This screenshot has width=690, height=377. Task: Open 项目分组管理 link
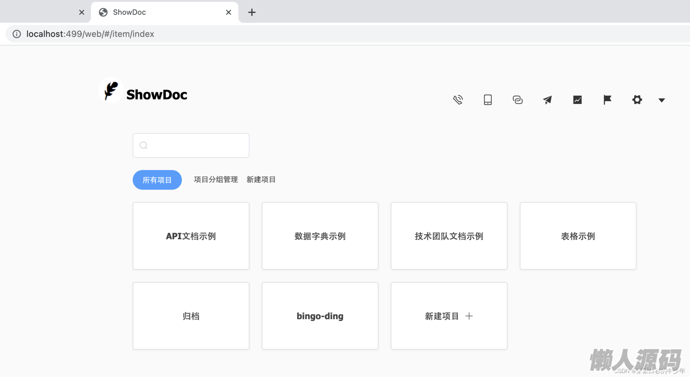[216, 179]
